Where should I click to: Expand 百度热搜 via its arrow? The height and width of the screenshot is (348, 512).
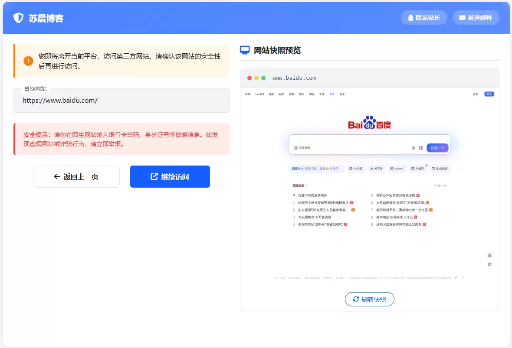(306, 185)
